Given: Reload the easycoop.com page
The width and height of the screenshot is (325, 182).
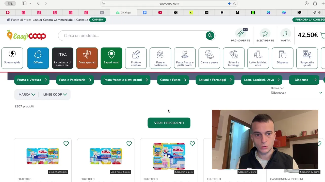Looking at the screenshot, I should (x=235, y=4).
